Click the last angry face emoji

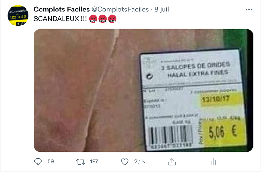[x=112, y=19]
